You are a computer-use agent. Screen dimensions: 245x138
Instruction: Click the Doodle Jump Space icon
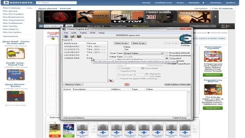16,96
